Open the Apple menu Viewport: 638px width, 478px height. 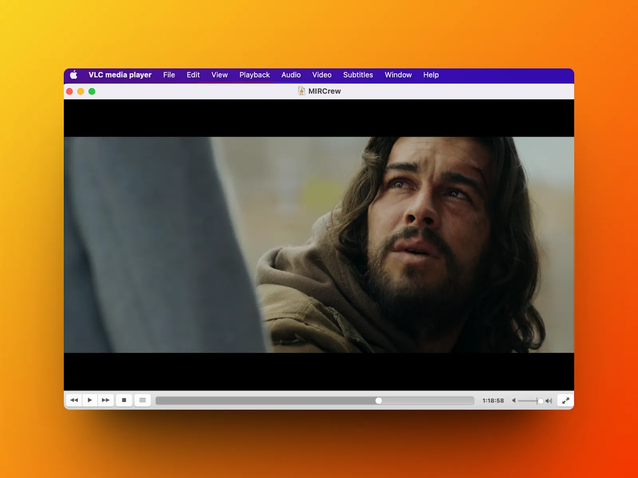tap(74, 75)
